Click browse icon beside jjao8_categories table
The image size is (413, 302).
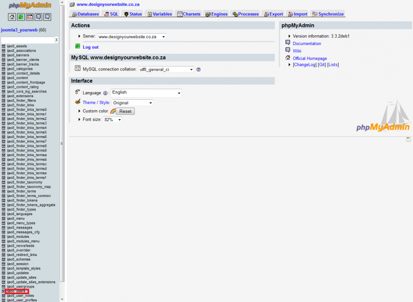coord(4,69)
